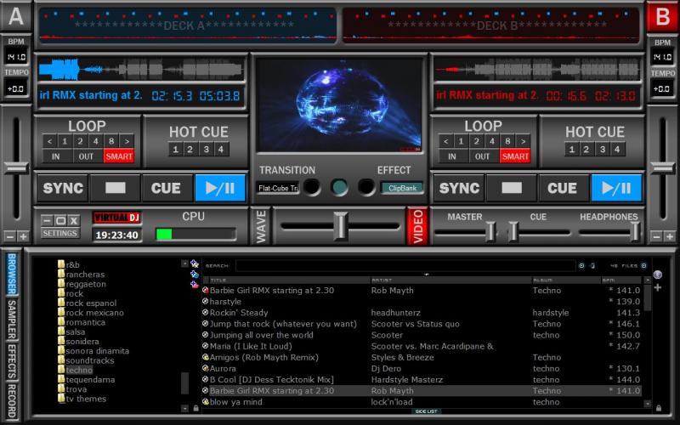Stop playback on deck B

click(x=512, y=188)
